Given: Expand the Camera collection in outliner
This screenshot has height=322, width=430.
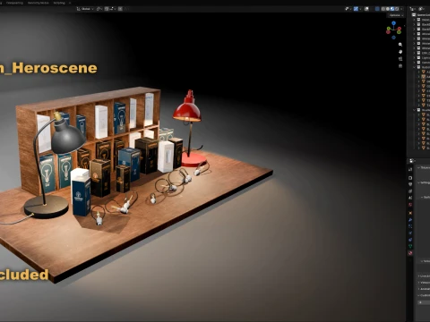Looking at the screenshot, I should click(x=414, y=63).
